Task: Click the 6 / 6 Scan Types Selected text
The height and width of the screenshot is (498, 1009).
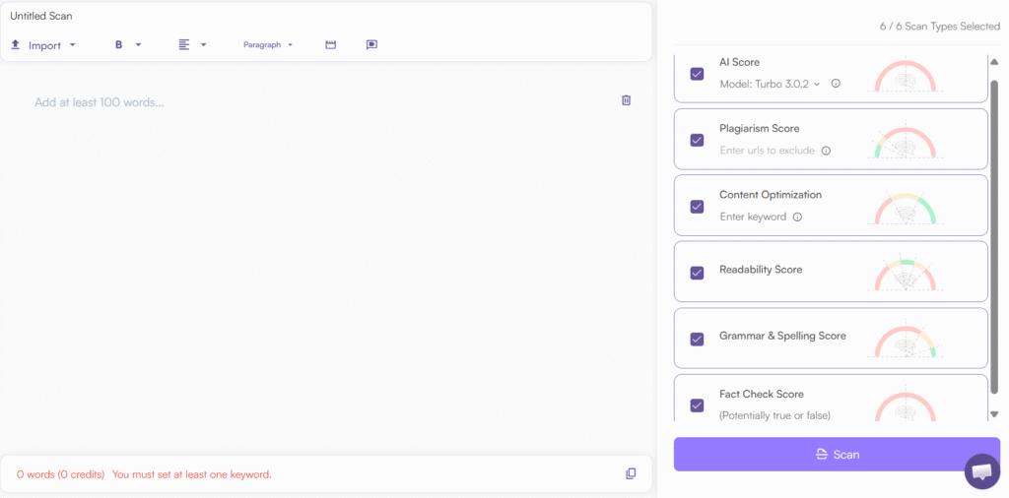Action: (940, 27)
